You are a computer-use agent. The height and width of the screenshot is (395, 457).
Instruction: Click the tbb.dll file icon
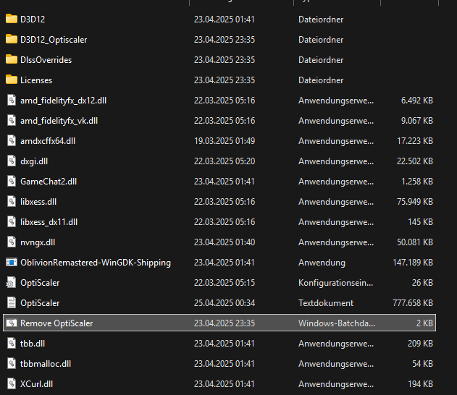(x=12, y=343)
